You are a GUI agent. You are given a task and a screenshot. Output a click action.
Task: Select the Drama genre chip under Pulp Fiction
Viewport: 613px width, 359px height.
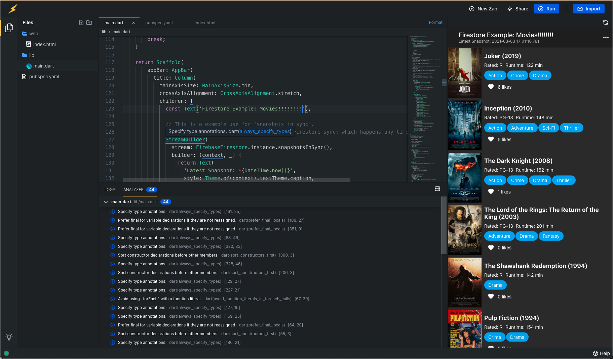click(x=517, y=337)
